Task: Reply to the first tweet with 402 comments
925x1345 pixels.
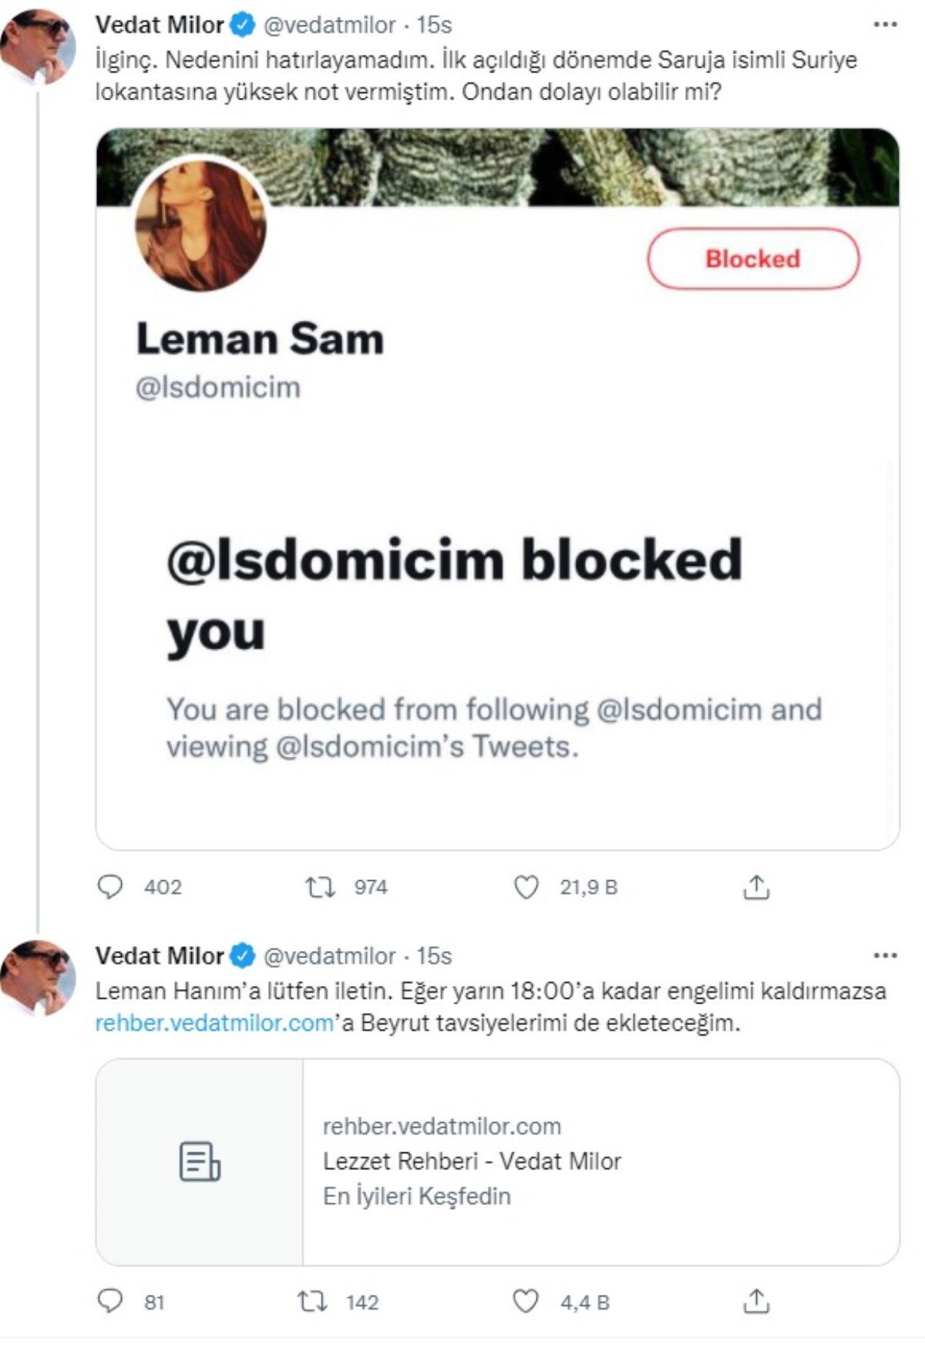Action: point(110,887)
